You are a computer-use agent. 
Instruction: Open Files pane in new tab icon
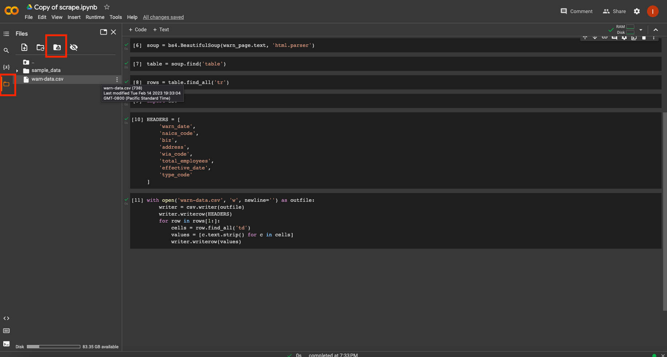click(x=104, y=32)
